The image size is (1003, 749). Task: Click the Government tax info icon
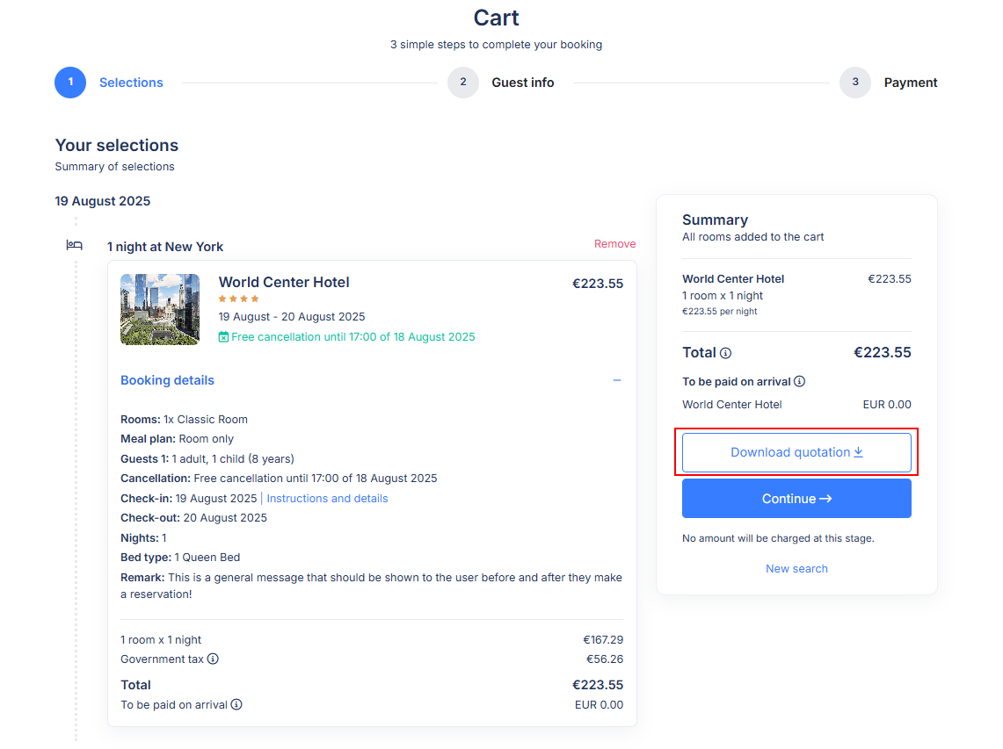[213, 659]
